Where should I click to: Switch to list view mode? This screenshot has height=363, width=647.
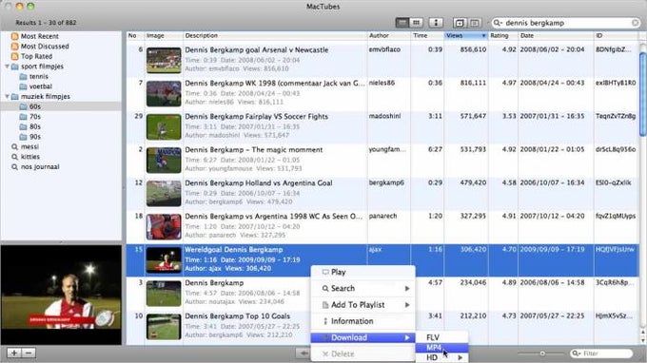(402, 23)
